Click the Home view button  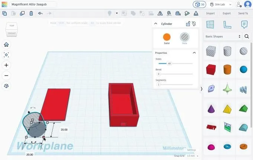(x=6, y=44)
